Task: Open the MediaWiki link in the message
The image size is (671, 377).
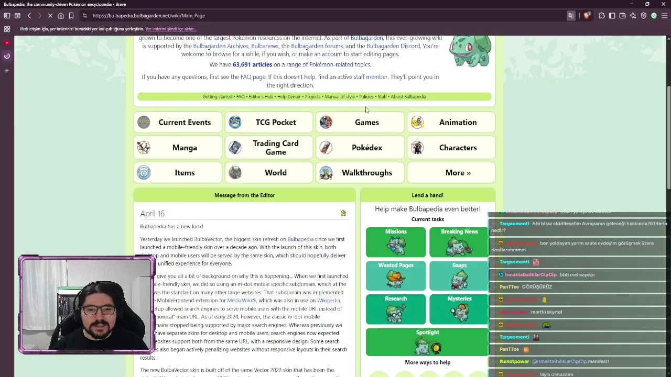Action: pyautogui.click(x=241, y=301)
